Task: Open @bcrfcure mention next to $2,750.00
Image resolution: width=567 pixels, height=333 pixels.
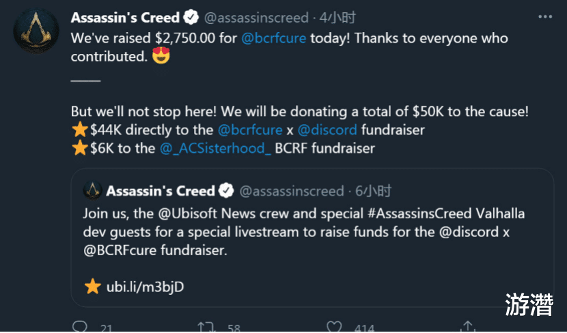Action: click(274, 38)
